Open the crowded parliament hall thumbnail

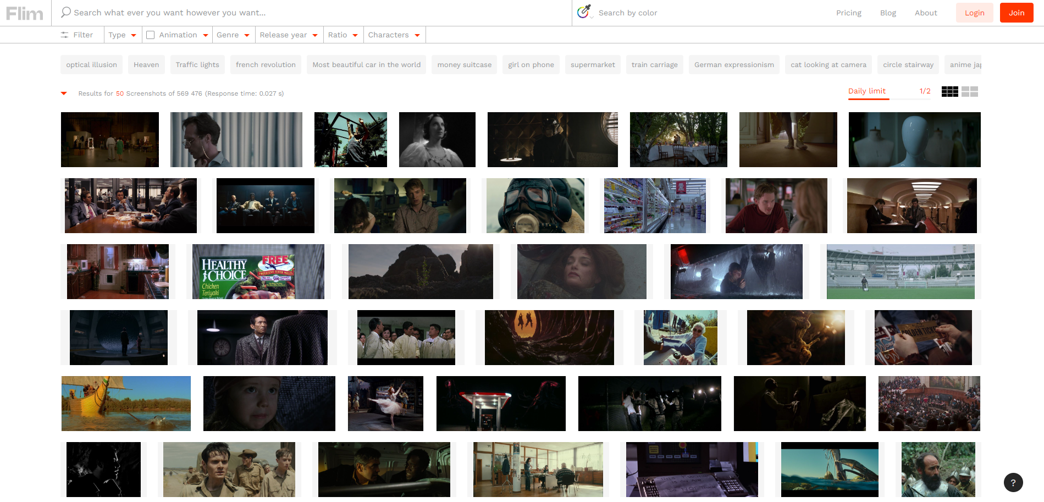(x=929, y=404)
